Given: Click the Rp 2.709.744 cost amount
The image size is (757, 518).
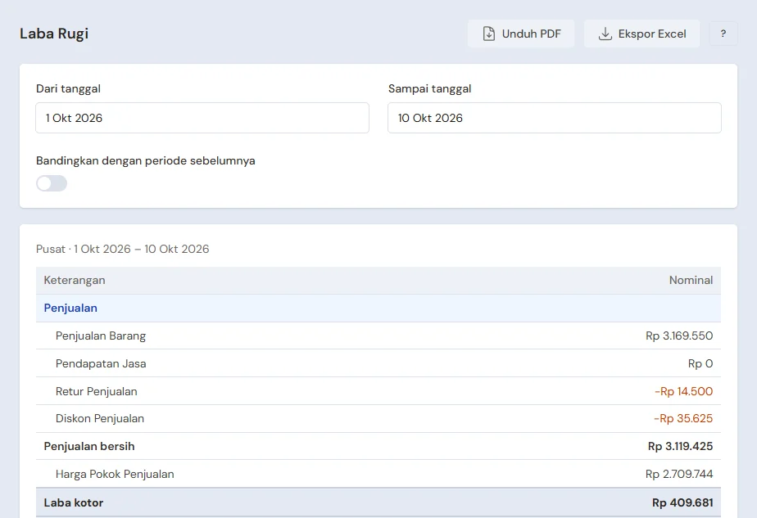Looking at the screenshot, I should click(x=679, y=474).
